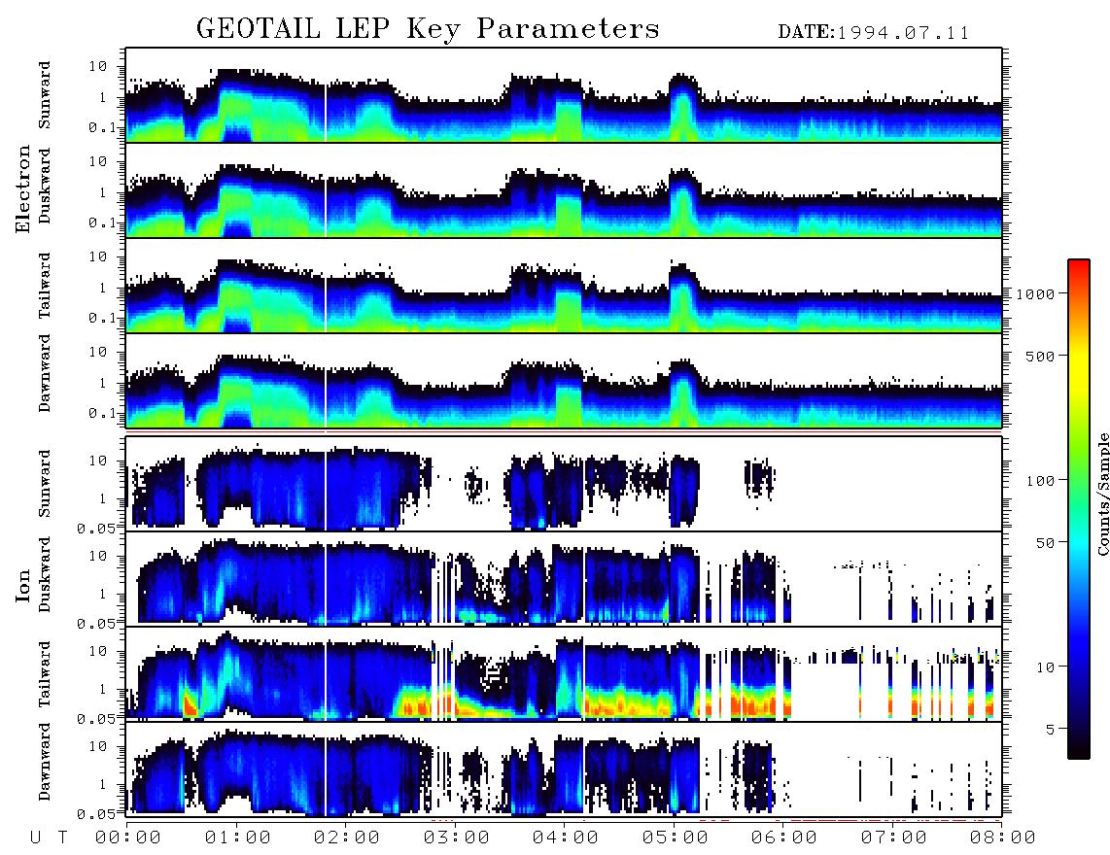
Task: Click the 0.1 tick of the Electron Dawnward panel
Action: click(105, 413)
